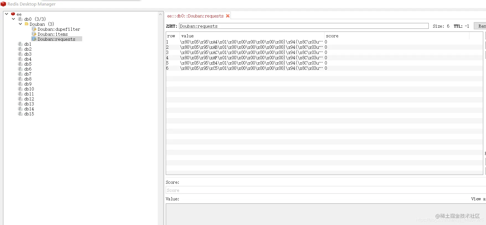The width and height of the screenshot is (486, 225).
Task: Select row 1 value starting \x80\x05\x95\xA4
Action: click(251, 42)
